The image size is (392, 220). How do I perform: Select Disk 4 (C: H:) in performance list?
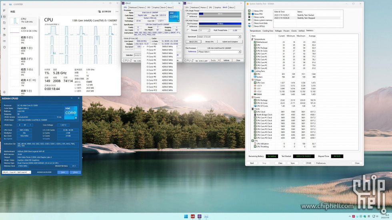coord(24,83)
